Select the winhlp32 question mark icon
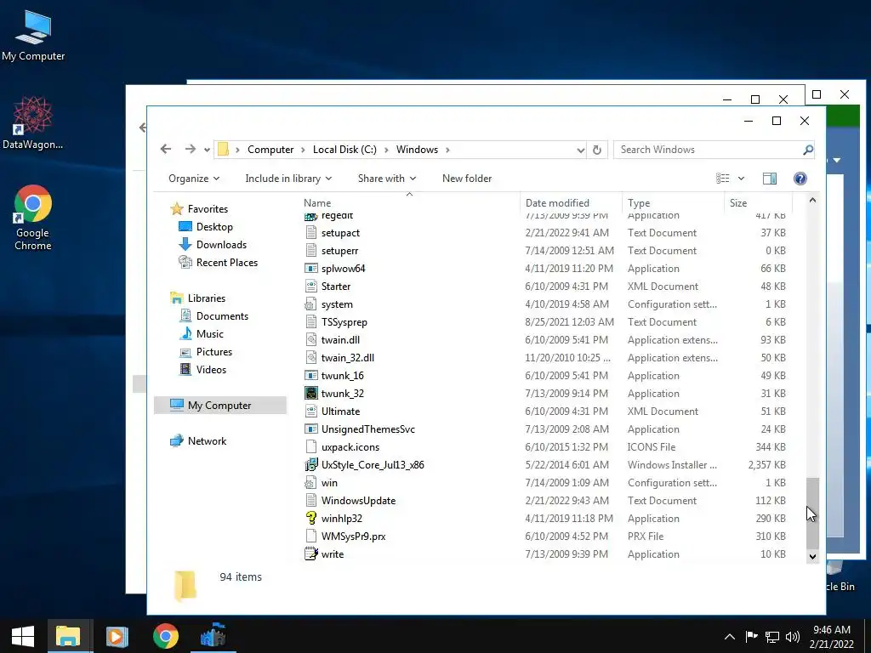Image resolution: width=871 pixels, height=653 pixels. coord(311,518)
